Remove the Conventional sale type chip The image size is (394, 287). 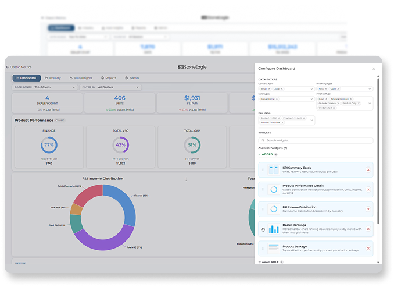point(277,99)
